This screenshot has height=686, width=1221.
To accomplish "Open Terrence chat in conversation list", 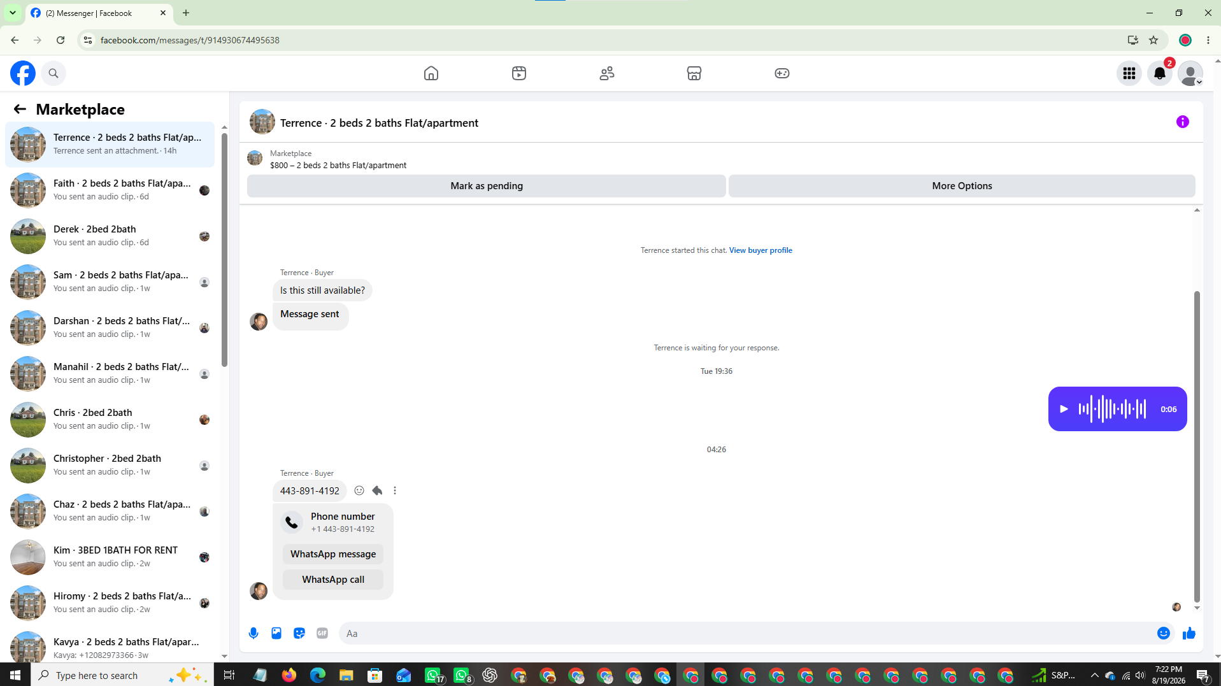I will (x=110, y=145).
